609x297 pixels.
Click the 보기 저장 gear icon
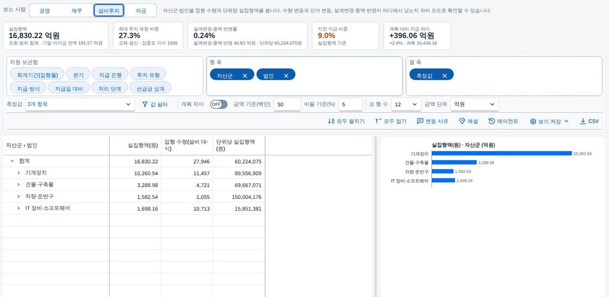pyautogui.click(x=533, y=121)
